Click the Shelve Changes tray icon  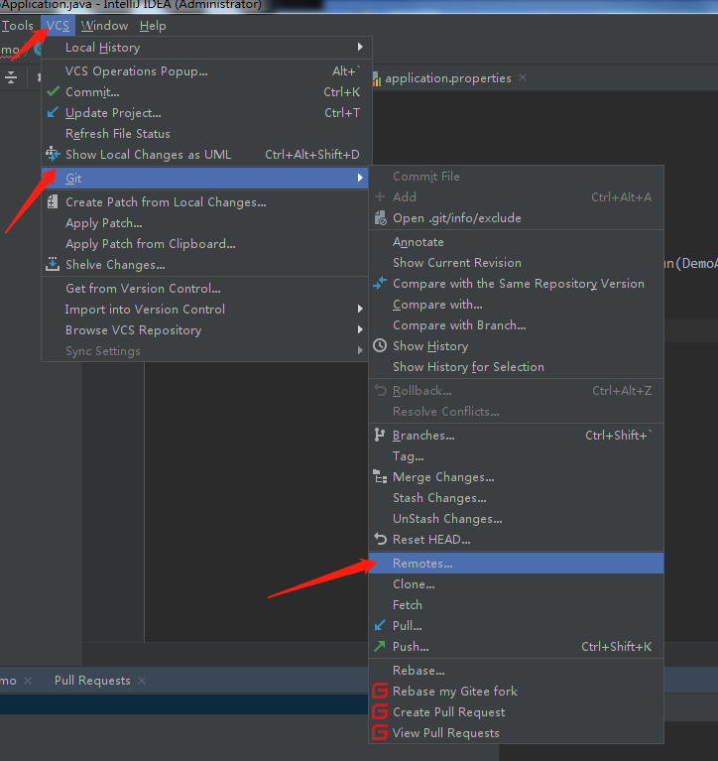click(53, 265)
